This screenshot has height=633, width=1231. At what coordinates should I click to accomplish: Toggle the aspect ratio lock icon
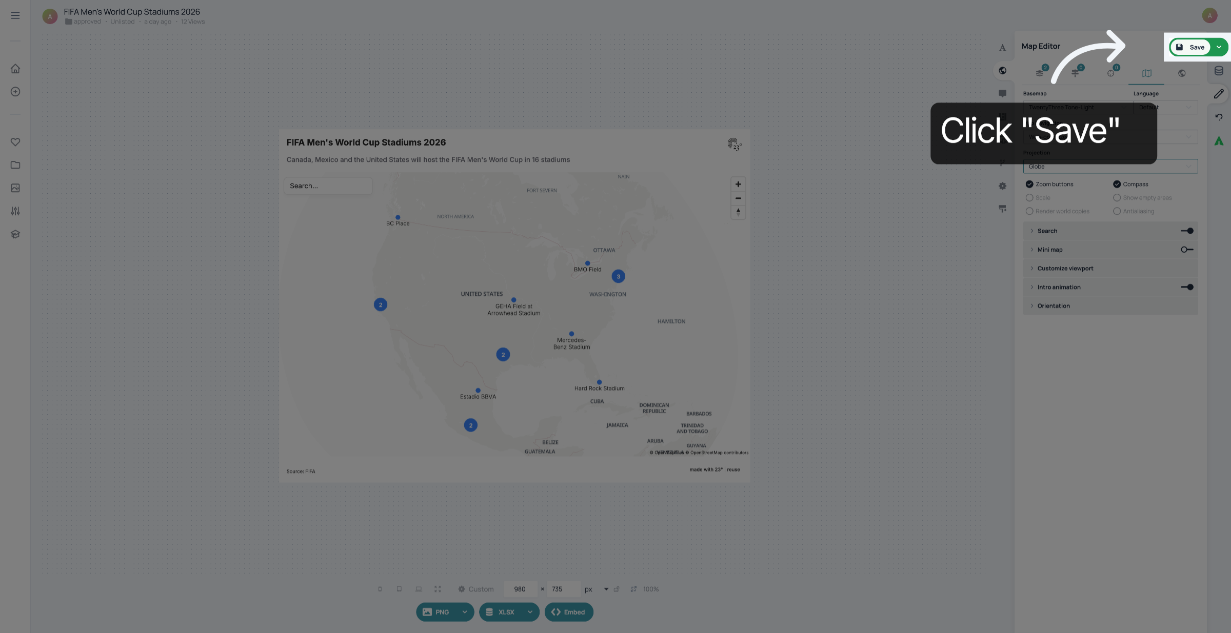pos(617,589)
